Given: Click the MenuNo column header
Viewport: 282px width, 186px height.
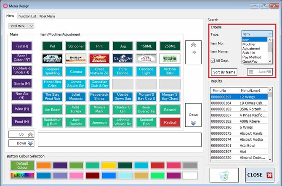Looking at the screenshot, I should tap(224, 91).
